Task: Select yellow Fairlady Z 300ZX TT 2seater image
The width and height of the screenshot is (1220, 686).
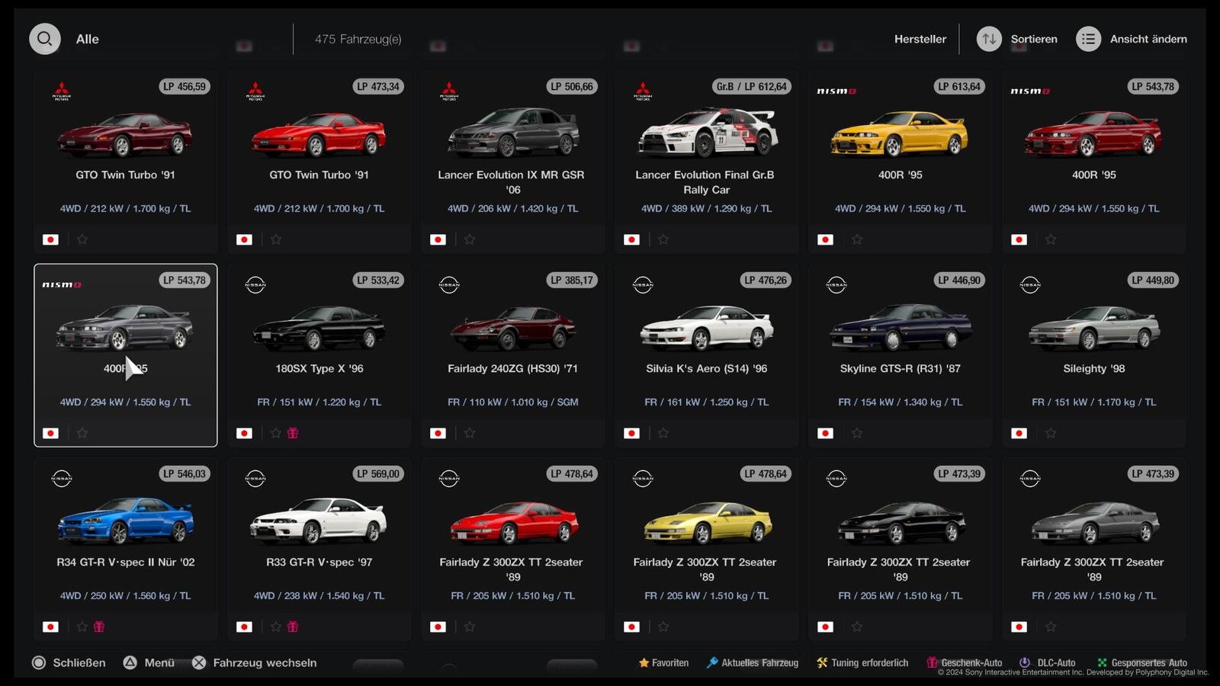Action: point(708,521)
